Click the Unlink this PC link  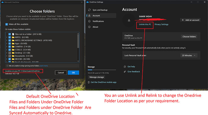pos(145,24)
